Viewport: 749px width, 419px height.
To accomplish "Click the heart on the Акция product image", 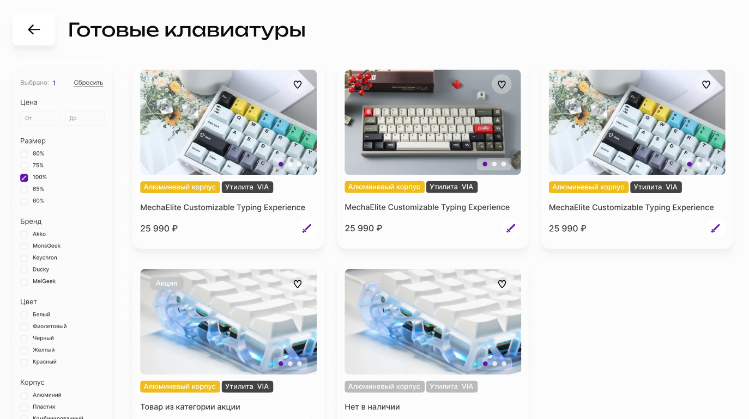I will click(x=298, y=284).
